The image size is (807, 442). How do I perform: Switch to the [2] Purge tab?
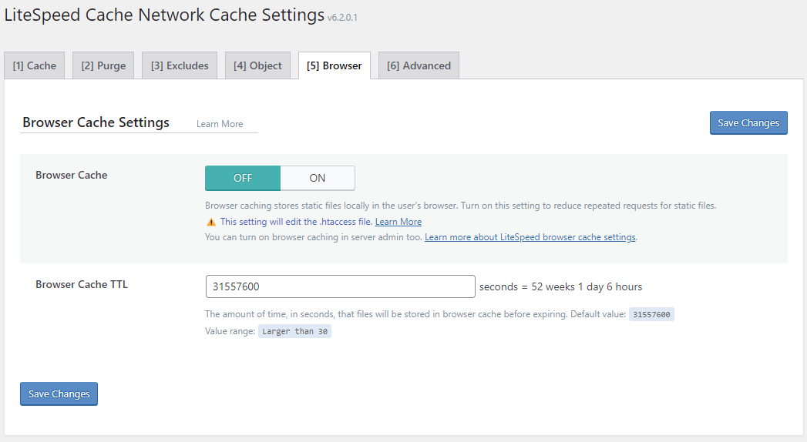[x=103, y=65]
